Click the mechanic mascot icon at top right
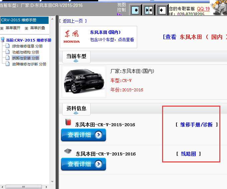 (219, 8)
